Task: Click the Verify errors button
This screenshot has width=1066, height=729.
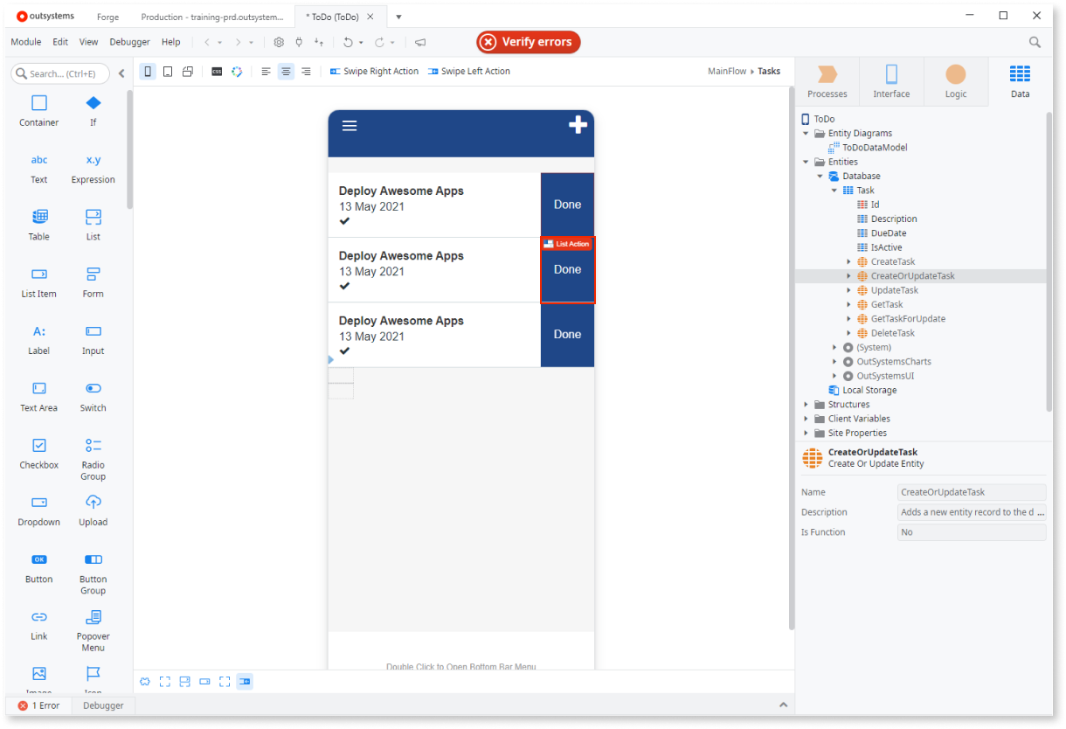Action: [528, 42]
